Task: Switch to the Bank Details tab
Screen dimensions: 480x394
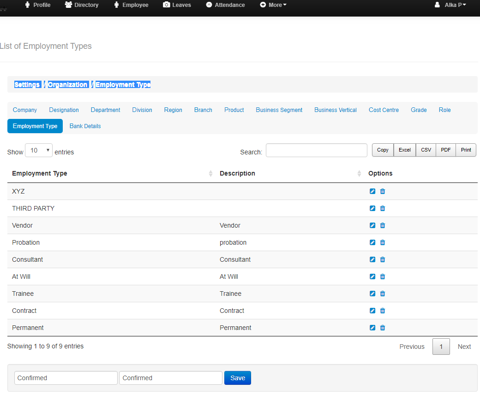Action: point(85,126)
